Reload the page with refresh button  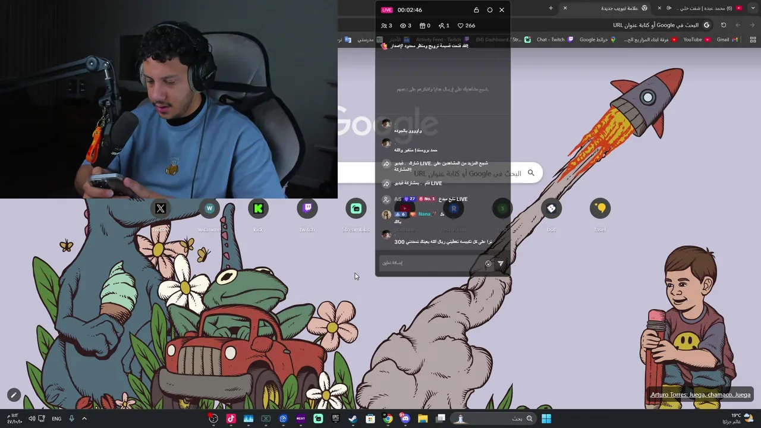pyautogui.click(x=724, y=25)
